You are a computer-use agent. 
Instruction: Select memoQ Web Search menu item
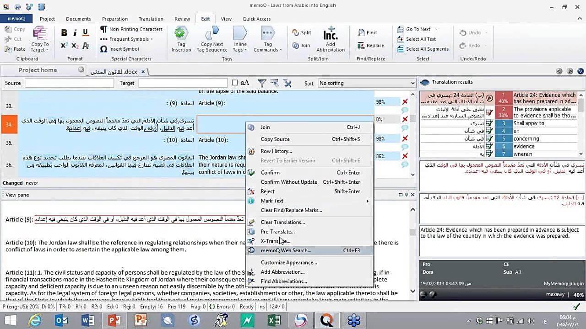click(309, 250)
